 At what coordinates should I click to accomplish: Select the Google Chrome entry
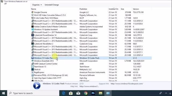tap(41, 12)
